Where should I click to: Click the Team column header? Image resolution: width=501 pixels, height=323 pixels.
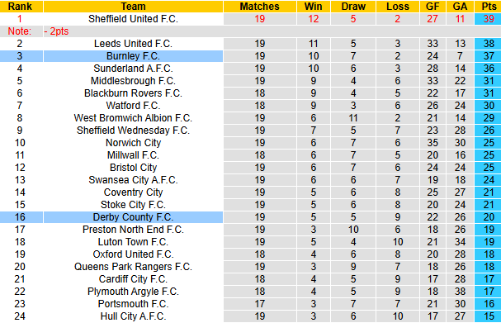[133, 7]
